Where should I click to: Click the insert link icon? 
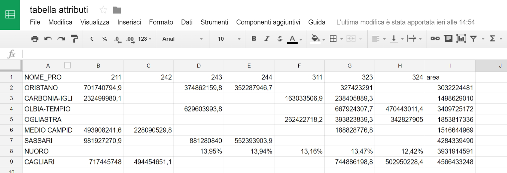tap(435, 39)
